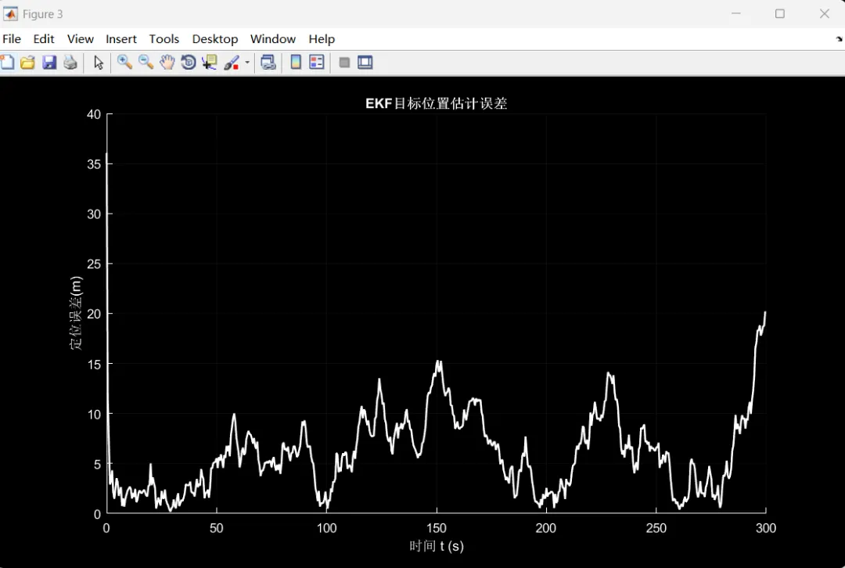Close the Figure 3 window
The width and height of the screenshot is (845, 568).
pos(824,14)
